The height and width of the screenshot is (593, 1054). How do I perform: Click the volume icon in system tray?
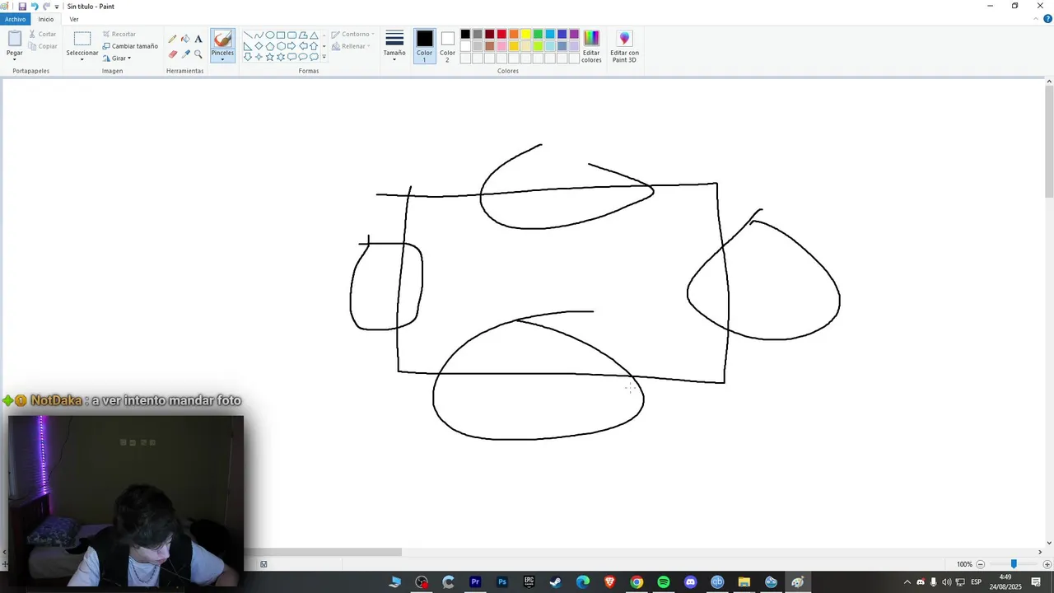(946, 582)
